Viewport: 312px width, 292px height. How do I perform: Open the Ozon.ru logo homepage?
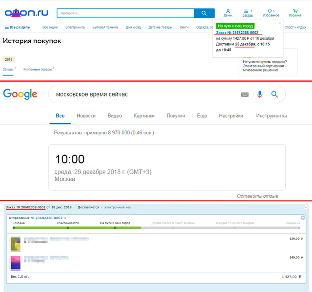tap(27, 13)
